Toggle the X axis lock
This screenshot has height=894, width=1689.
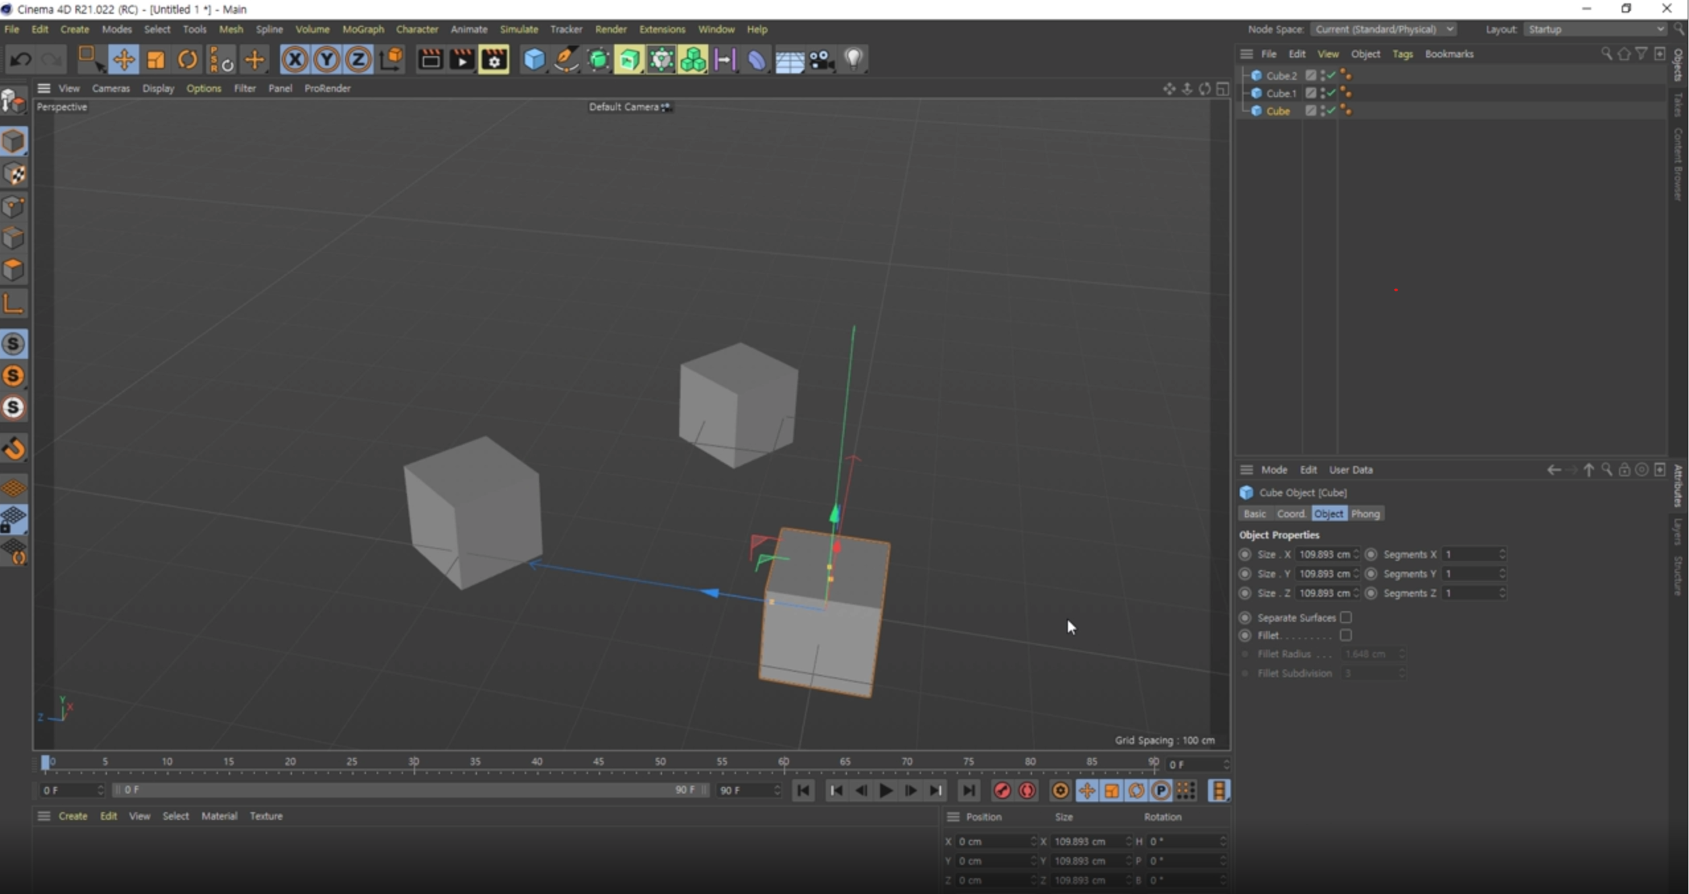[x=295, y=60]
